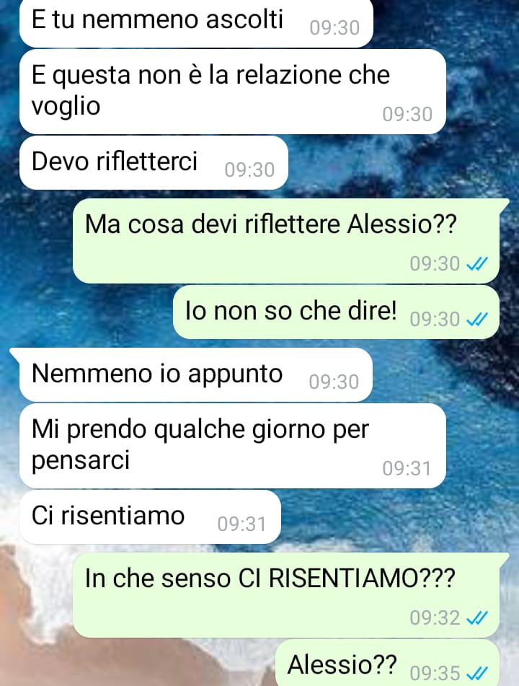Viewport: 519px width, 686px height.
Task: Click 09:31 timestamp on 'Ci risentiamo'
Action: [x=241, y=524]
